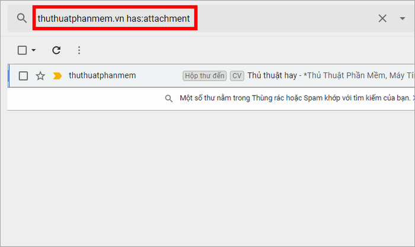This screenshot has height=247, width=415.
Task: Select the thuthuatphanmem email checkbox
Action: pyautogui.click(x=23, y=76)
